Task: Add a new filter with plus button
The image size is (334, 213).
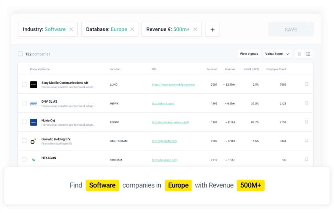Action: (x=212, y=29)
